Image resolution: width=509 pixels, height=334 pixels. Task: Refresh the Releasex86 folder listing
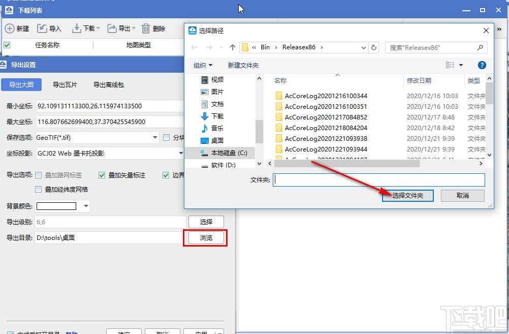click(x=374, y=47)
